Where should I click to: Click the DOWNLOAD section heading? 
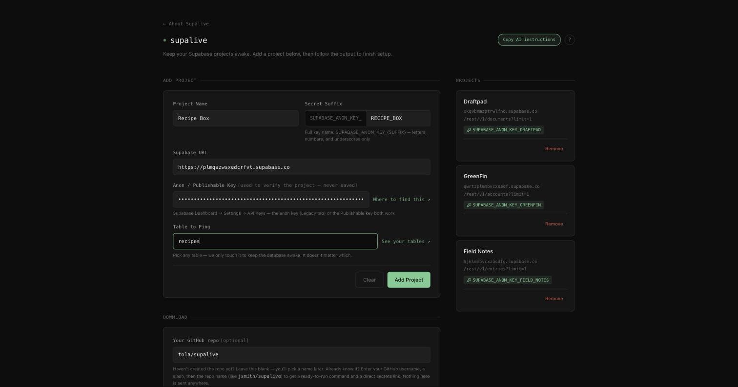(175, 317)
